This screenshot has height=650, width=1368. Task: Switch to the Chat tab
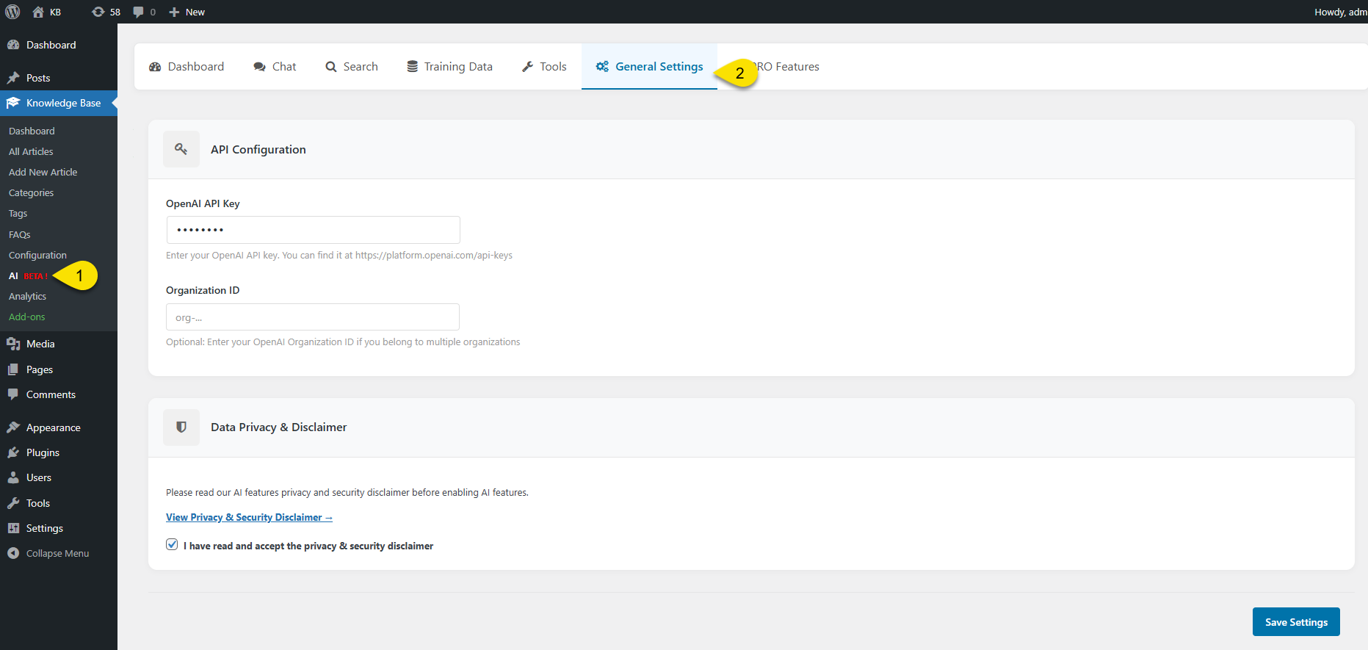pyautogui.click(x=275, y=67)
